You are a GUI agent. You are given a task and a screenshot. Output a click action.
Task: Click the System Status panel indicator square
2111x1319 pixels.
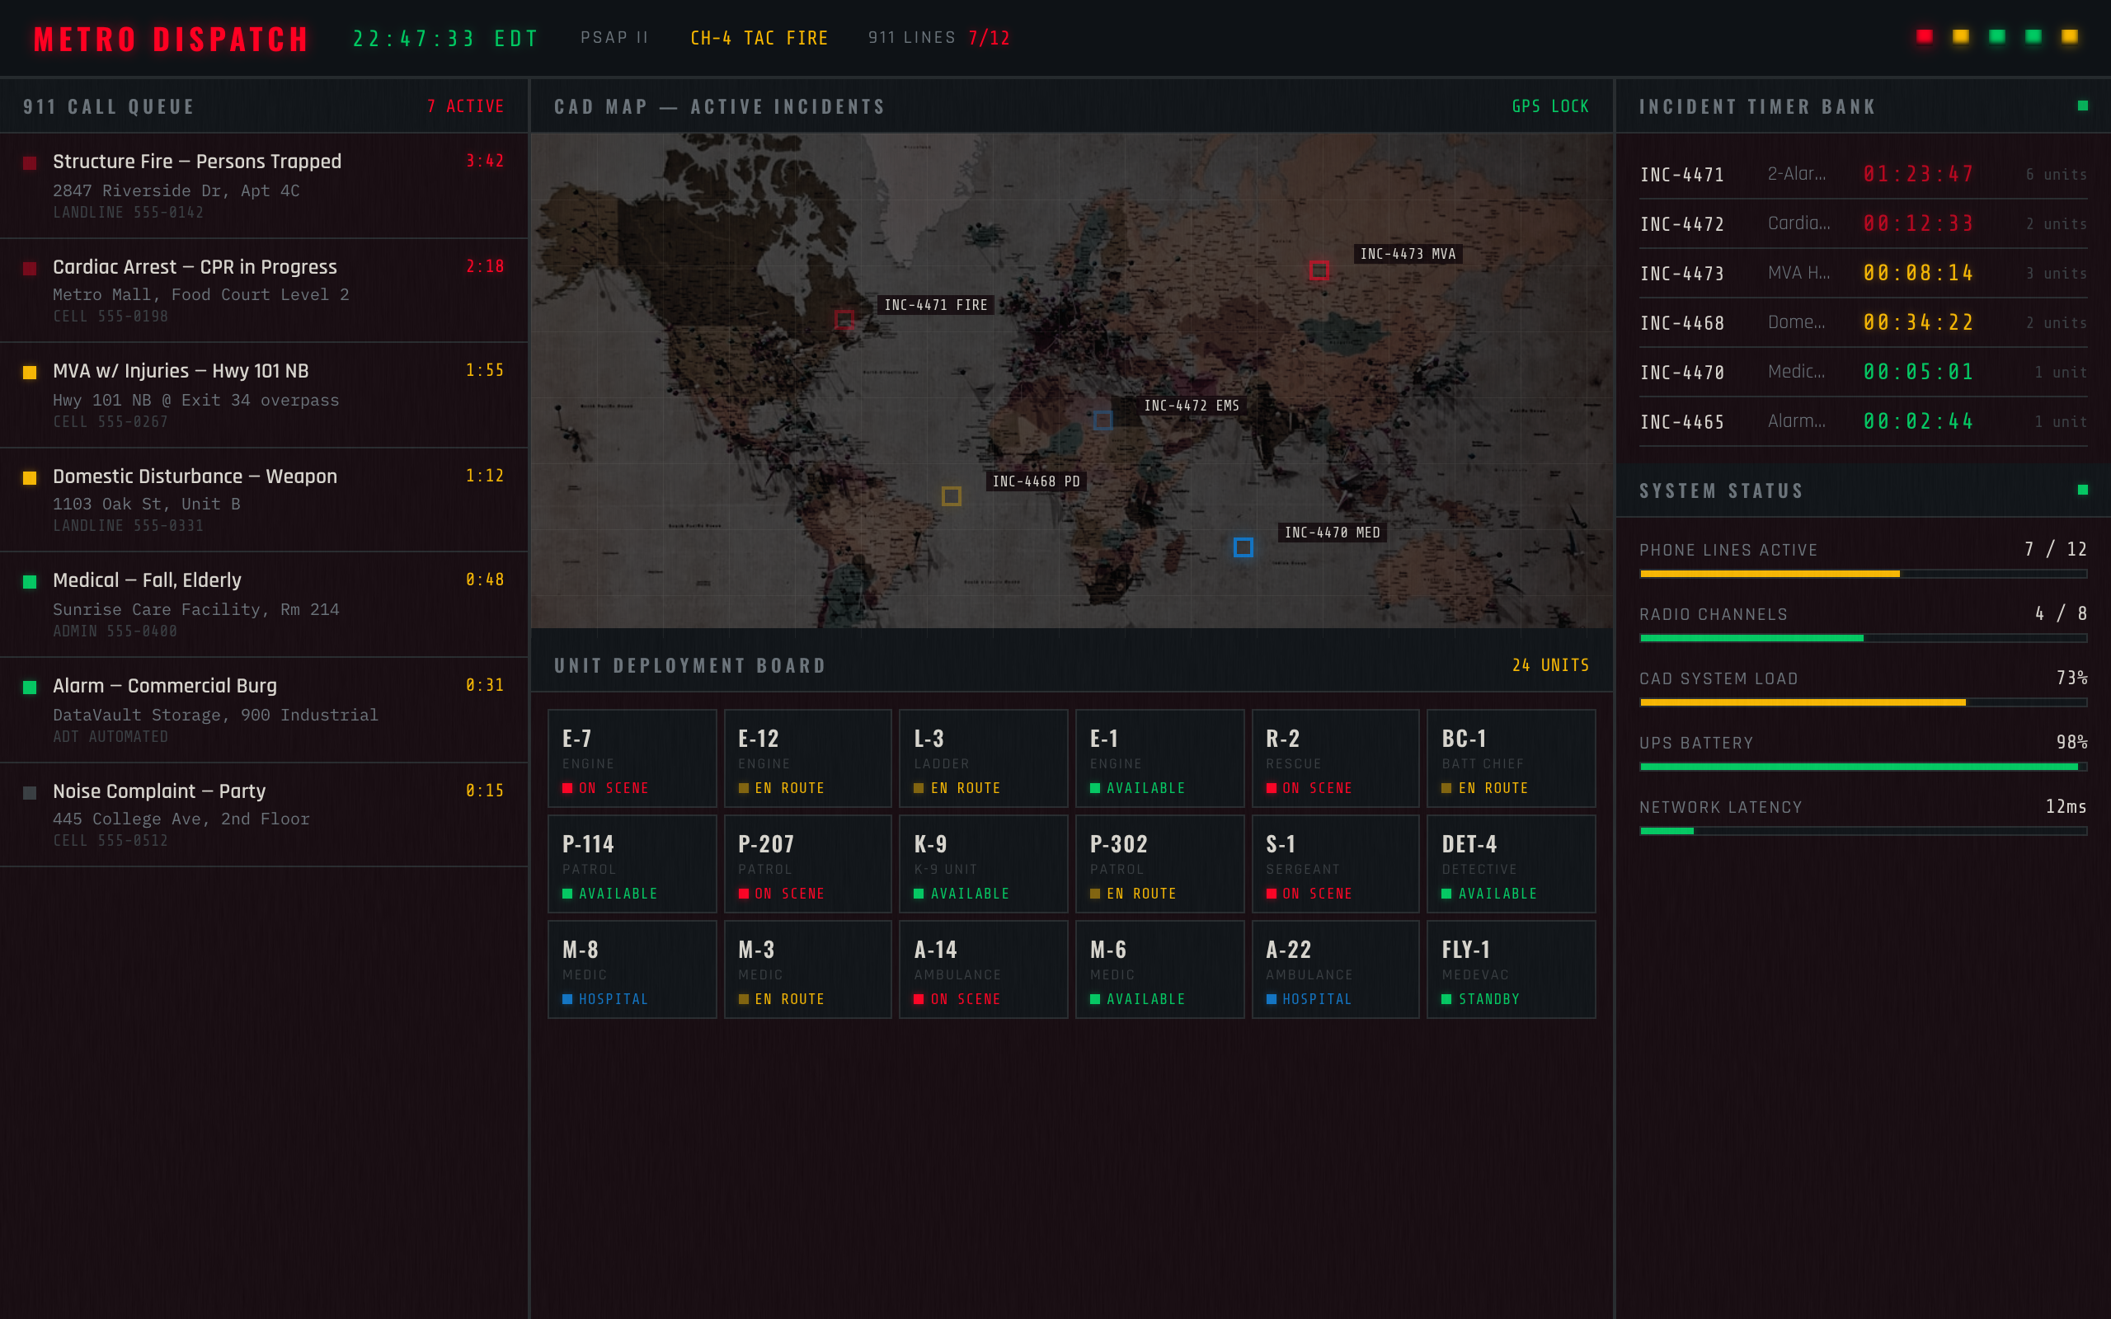[x=2084, y=490]
